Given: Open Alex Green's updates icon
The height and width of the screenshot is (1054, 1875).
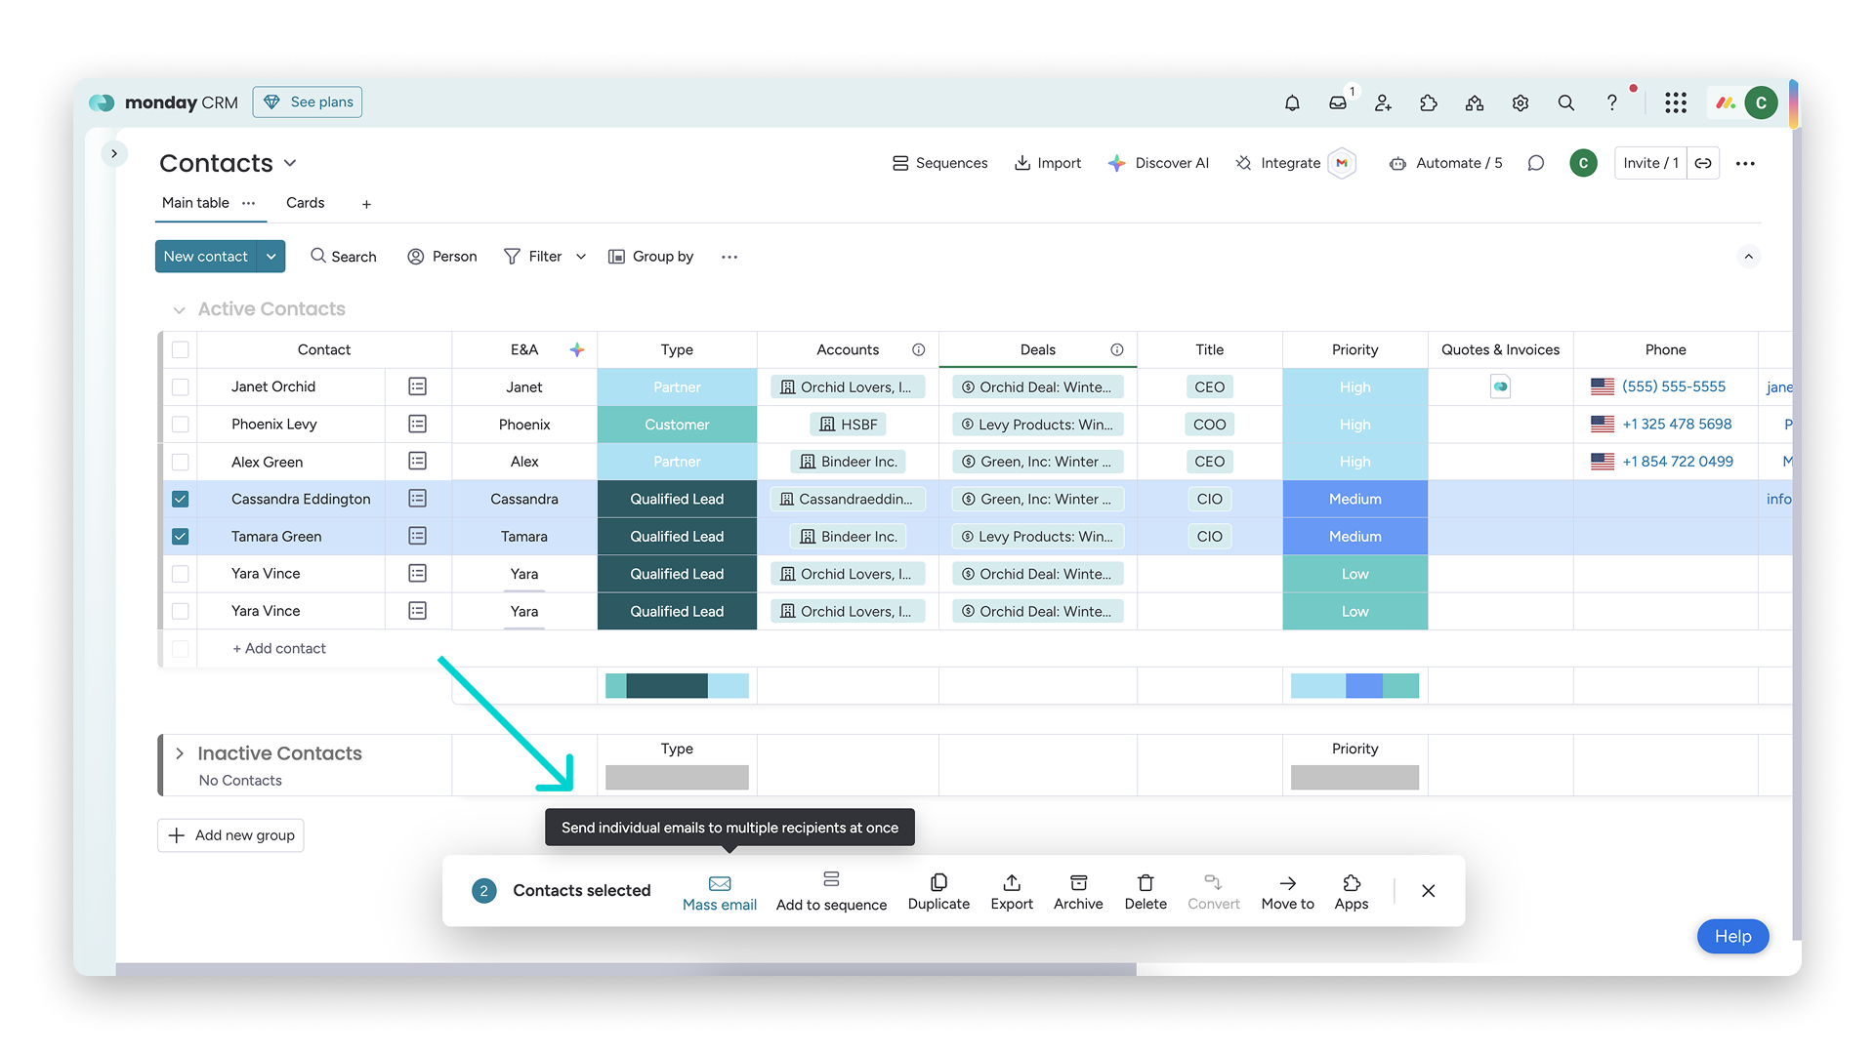Looking at the screenshot, I should point(418,461).
